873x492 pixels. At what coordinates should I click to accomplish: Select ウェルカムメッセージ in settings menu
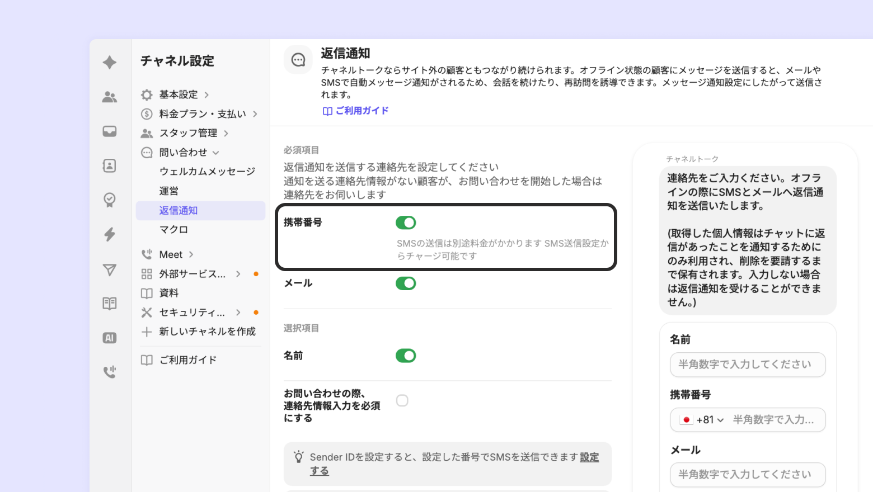point(207,172)
